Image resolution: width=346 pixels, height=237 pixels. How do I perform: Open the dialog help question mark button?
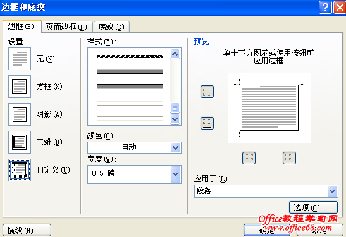(x=325, y=7)
